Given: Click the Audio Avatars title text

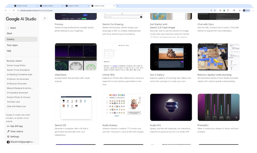Looking at the screenshot, I should coord(110,125).
